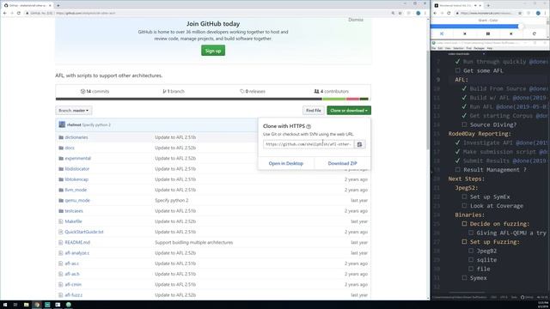This screenshot has height=309, width=550.
Task: Open the File menu in the Atom editor
Action: pos(433,48)
